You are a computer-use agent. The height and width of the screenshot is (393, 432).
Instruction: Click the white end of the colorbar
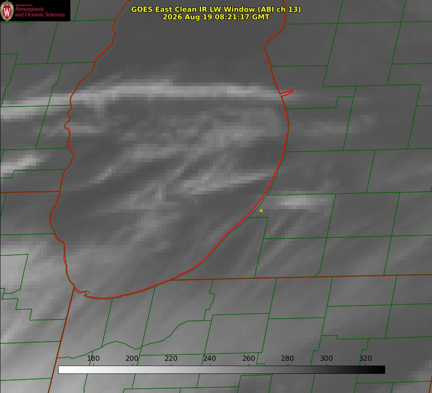62,370
